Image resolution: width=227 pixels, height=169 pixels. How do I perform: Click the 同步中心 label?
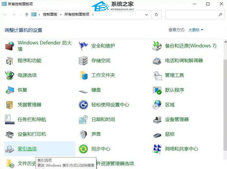tap(101, 149)
